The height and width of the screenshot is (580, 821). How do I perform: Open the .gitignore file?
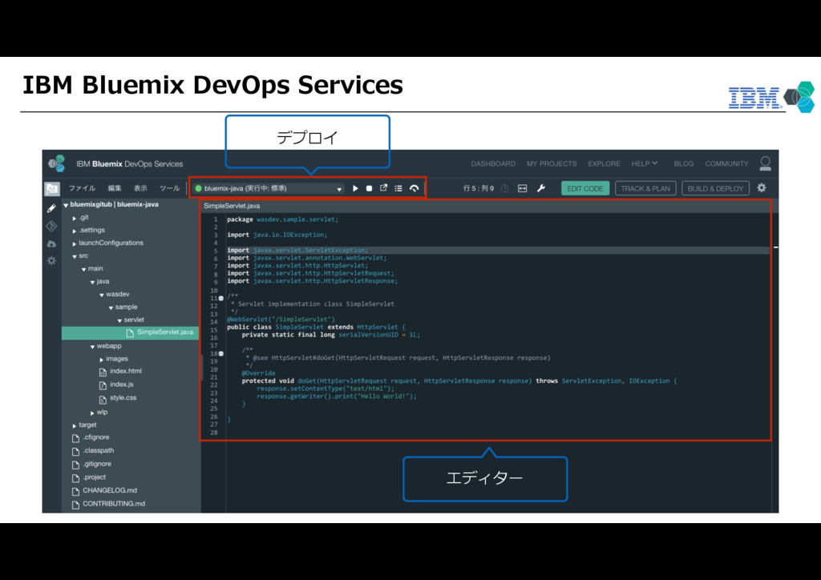[97, 464]
